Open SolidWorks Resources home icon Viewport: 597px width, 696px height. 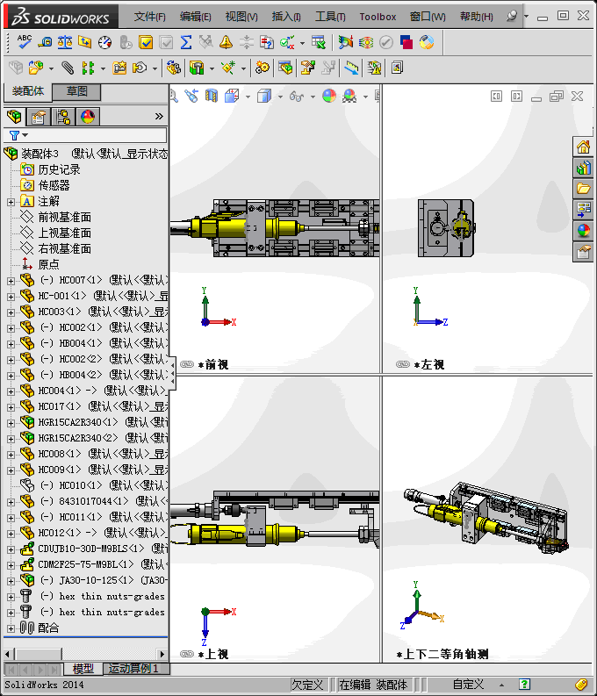583,147
